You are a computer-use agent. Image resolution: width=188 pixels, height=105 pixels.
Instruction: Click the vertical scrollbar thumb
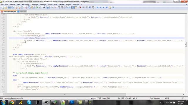tap(186, 44)
